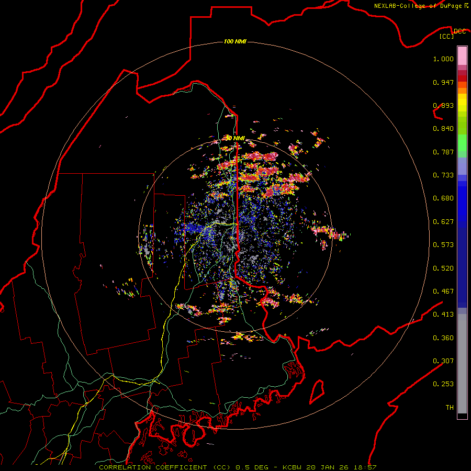
Task: Pick the green color band near 0.840
Action: pos(462,126)
